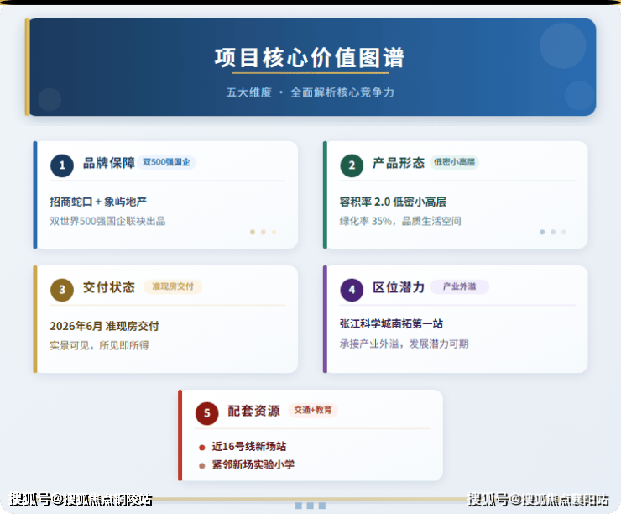Screen dimensions: 621x514
Task: Click text 双世界500强国企联袂出品
Action: (107, 221)
